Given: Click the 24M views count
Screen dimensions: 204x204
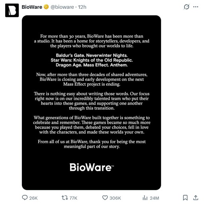Looking at the screenshot, I should [x=155, y=198].
